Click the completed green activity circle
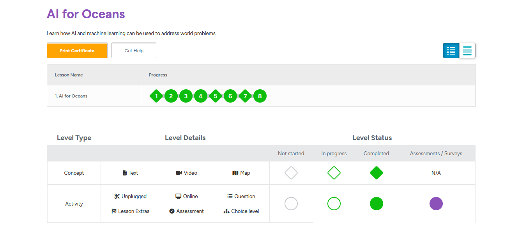The image size is (511, 243). (x=377, y=204)
